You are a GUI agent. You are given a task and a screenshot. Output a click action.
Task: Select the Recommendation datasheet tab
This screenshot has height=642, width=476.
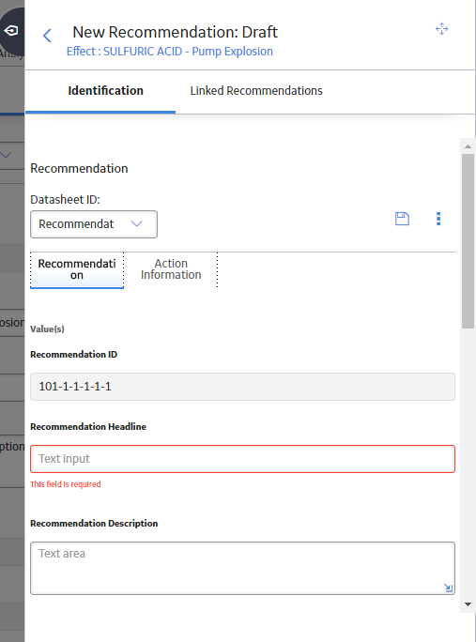77,269
